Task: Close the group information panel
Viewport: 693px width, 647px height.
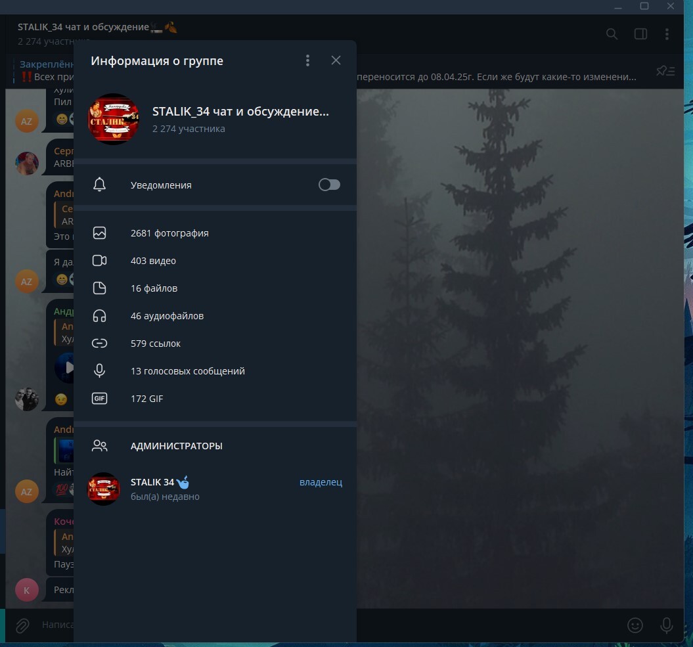Action: (336, 60)
